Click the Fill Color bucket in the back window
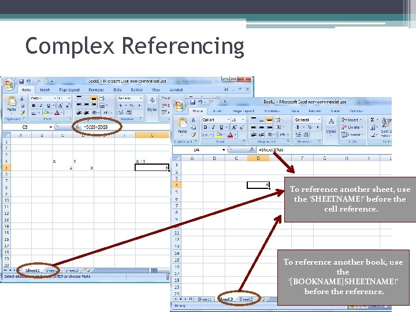Viewport: 416px width, 312px height. (x=46, y=113)
